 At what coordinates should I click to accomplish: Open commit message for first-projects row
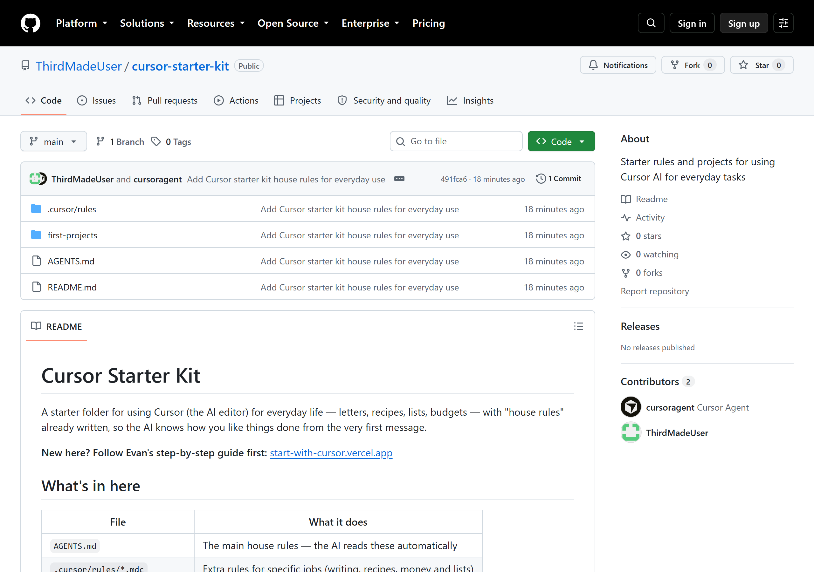(x=360, y=235)
